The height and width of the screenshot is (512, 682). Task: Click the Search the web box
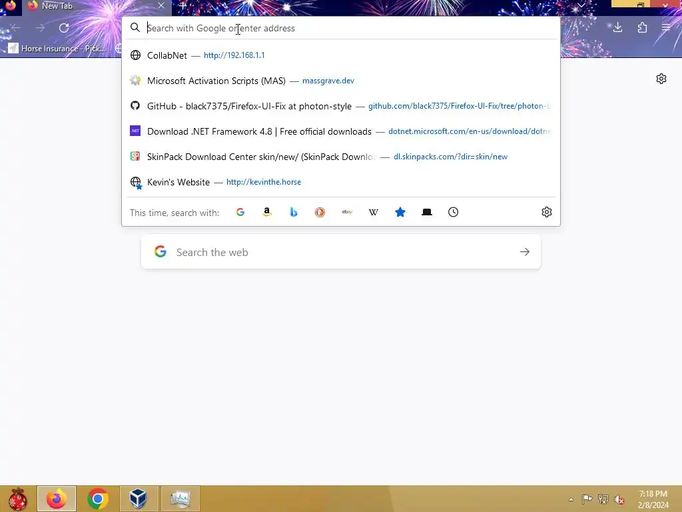(341, 252)
